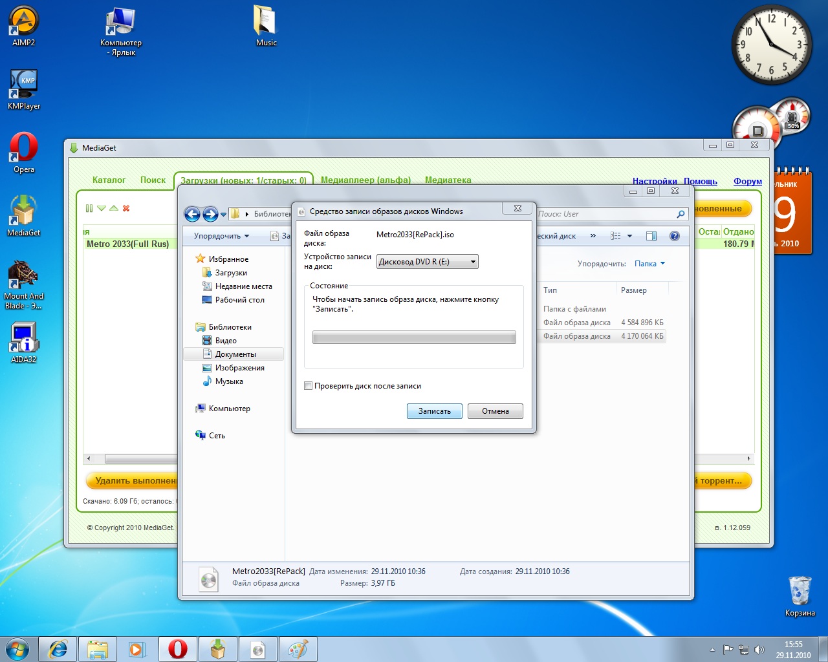The image size is (828, 662).
Task: Enable Проверить диск после записи checkbox
Action: click(308, 386)
